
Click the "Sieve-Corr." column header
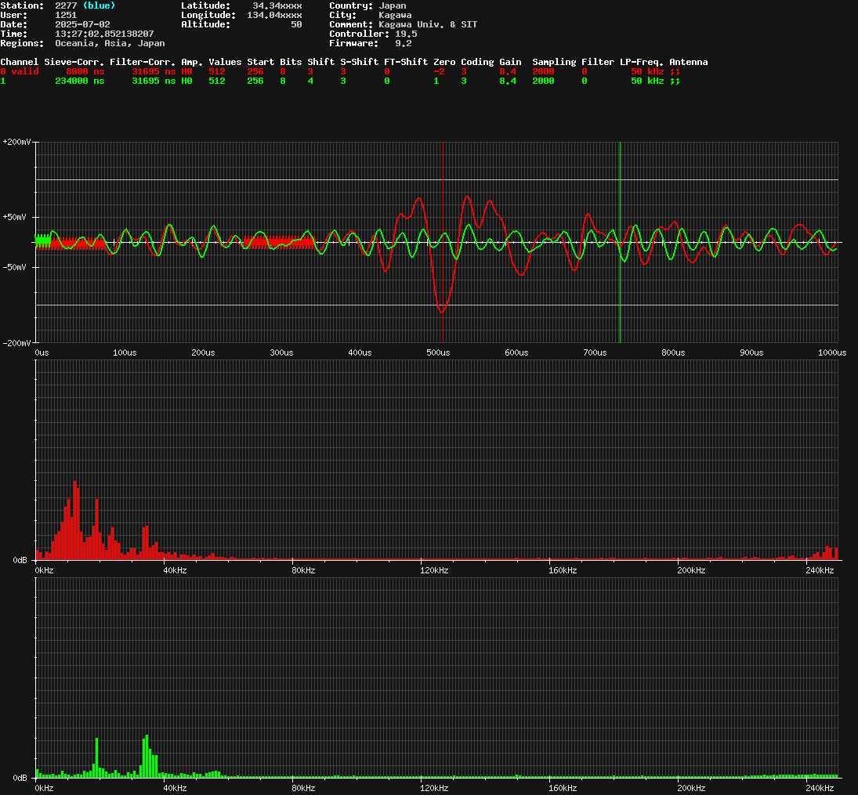[x=74, y=62]
